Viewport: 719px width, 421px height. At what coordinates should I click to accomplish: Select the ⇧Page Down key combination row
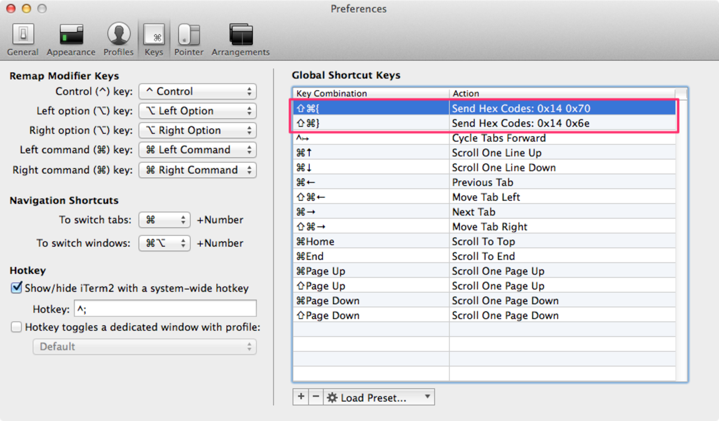484,316
